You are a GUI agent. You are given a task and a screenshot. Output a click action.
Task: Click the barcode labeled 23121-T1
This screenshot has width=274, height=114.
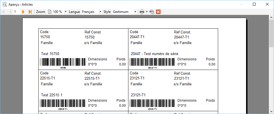tap(152, 103)
